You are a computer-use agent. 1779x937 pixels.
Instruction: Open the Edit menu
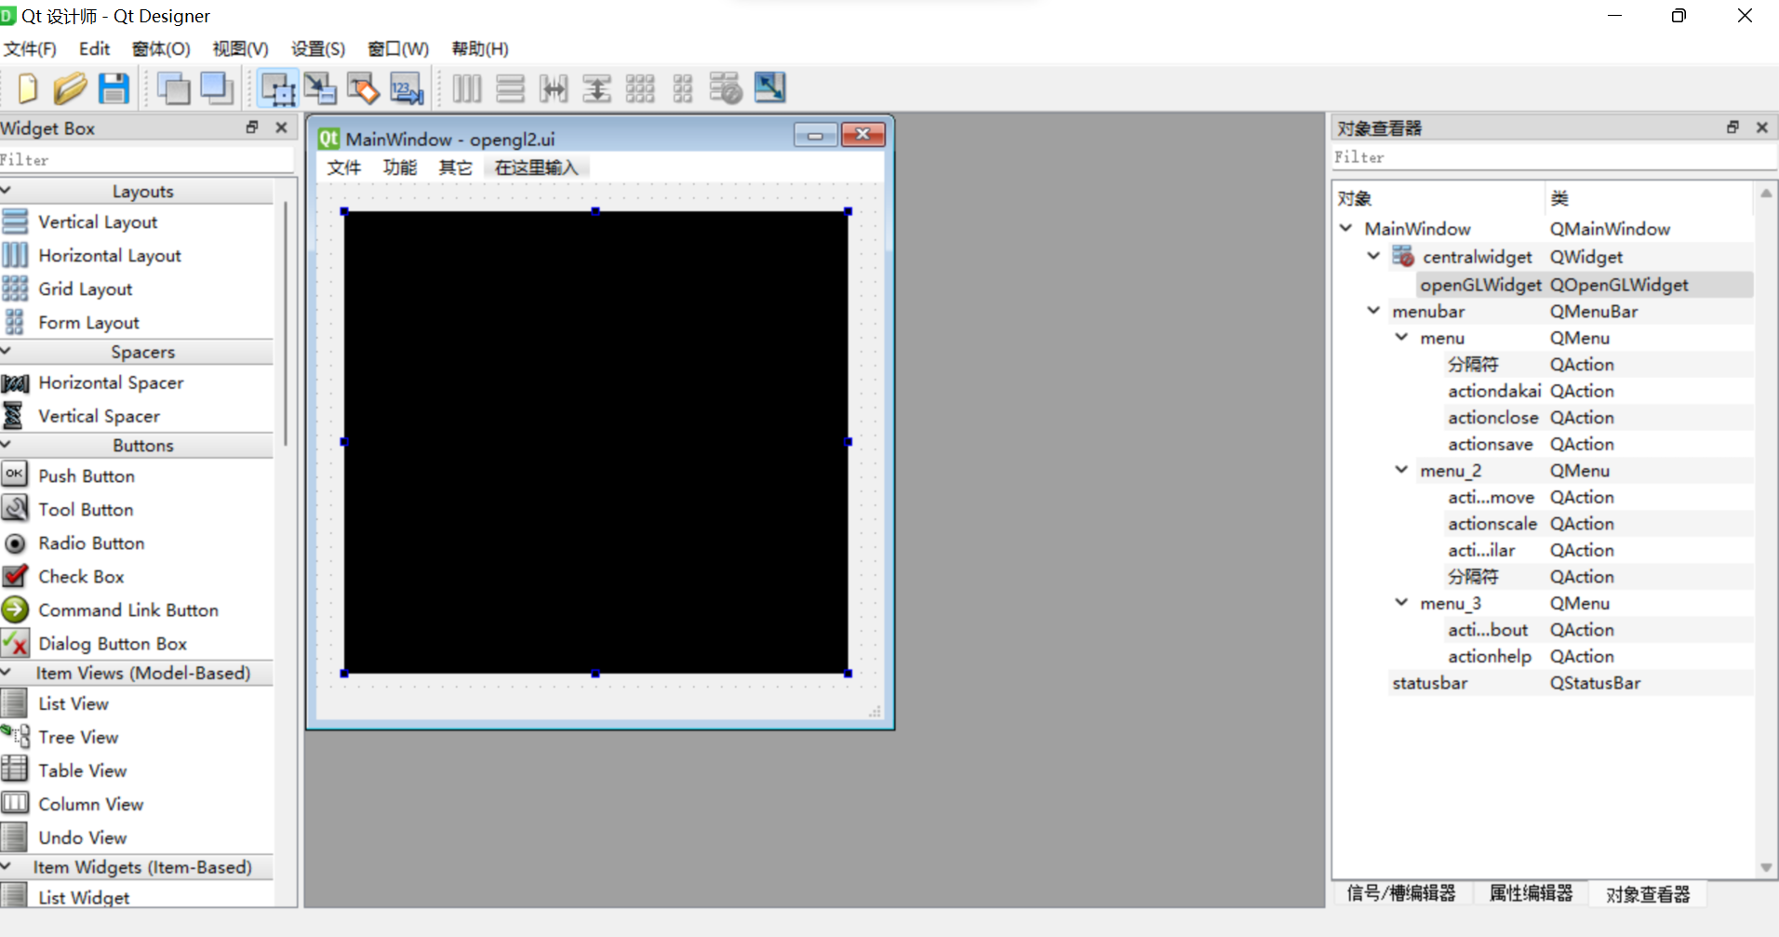[94, 48]
